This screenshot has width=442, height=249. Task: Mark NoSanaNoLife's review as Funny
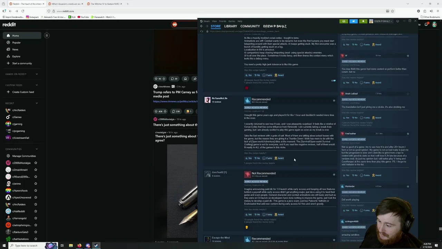[267, 158]
